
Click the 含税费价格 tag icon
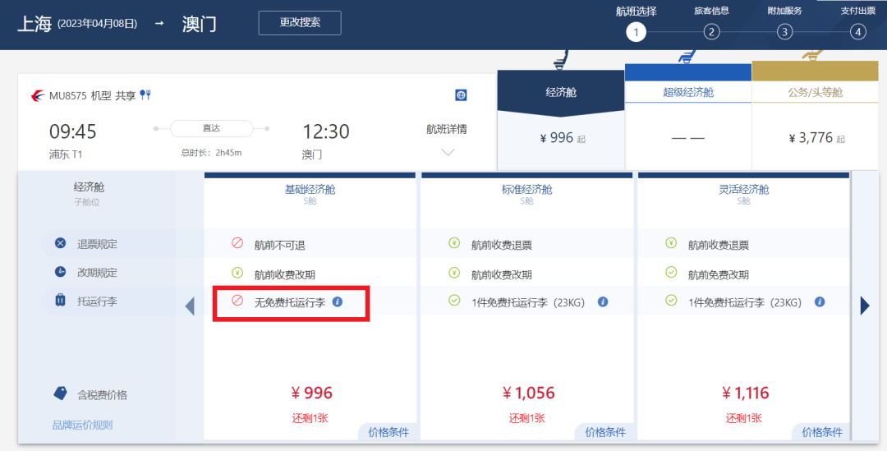(61, 393)
